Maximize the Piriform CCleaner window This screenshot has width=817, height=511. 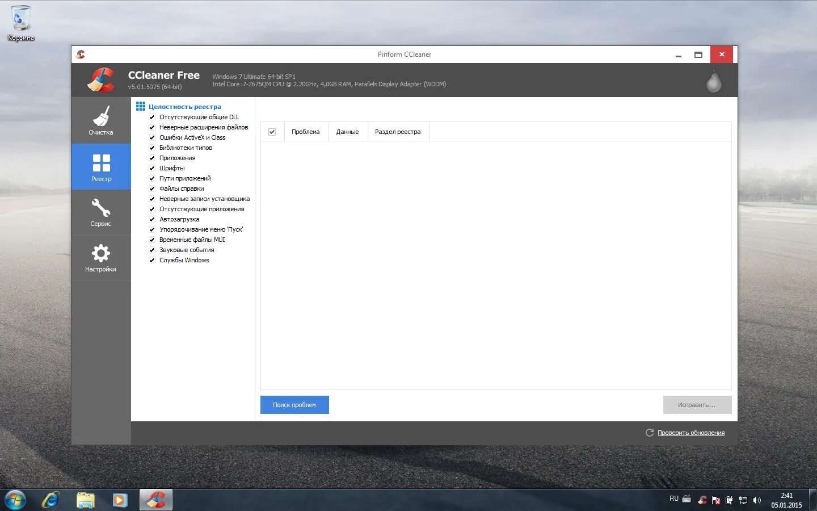coord(698,55)
